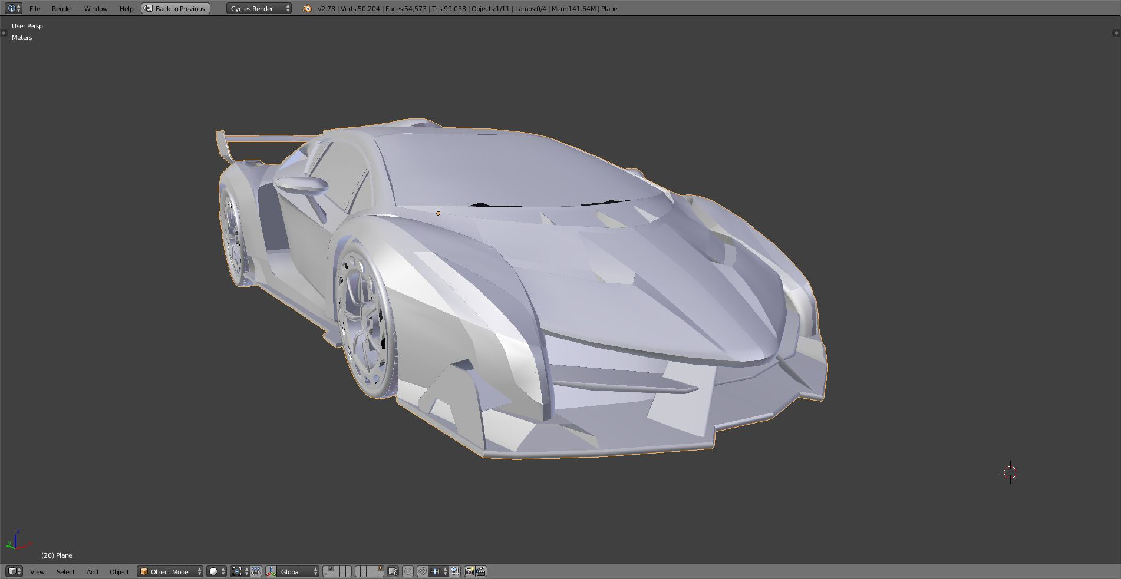The image size is (1121, 579).
Task: Click the OpenGL render animation clapper icon
Action: point(481,571)
